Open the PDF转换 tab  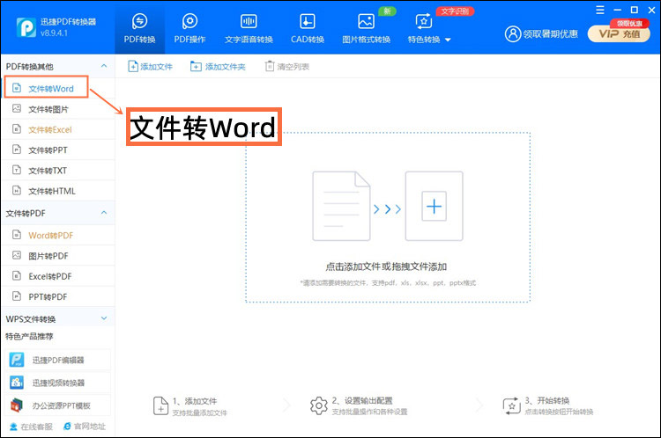(x=139, y=28)
